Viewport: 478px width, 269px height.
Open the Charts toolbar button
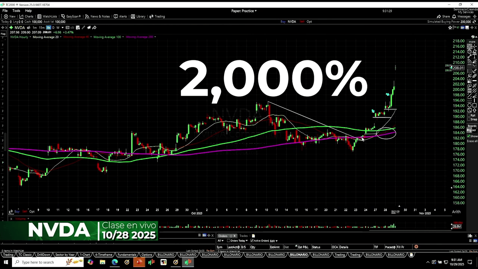point(26,16)
